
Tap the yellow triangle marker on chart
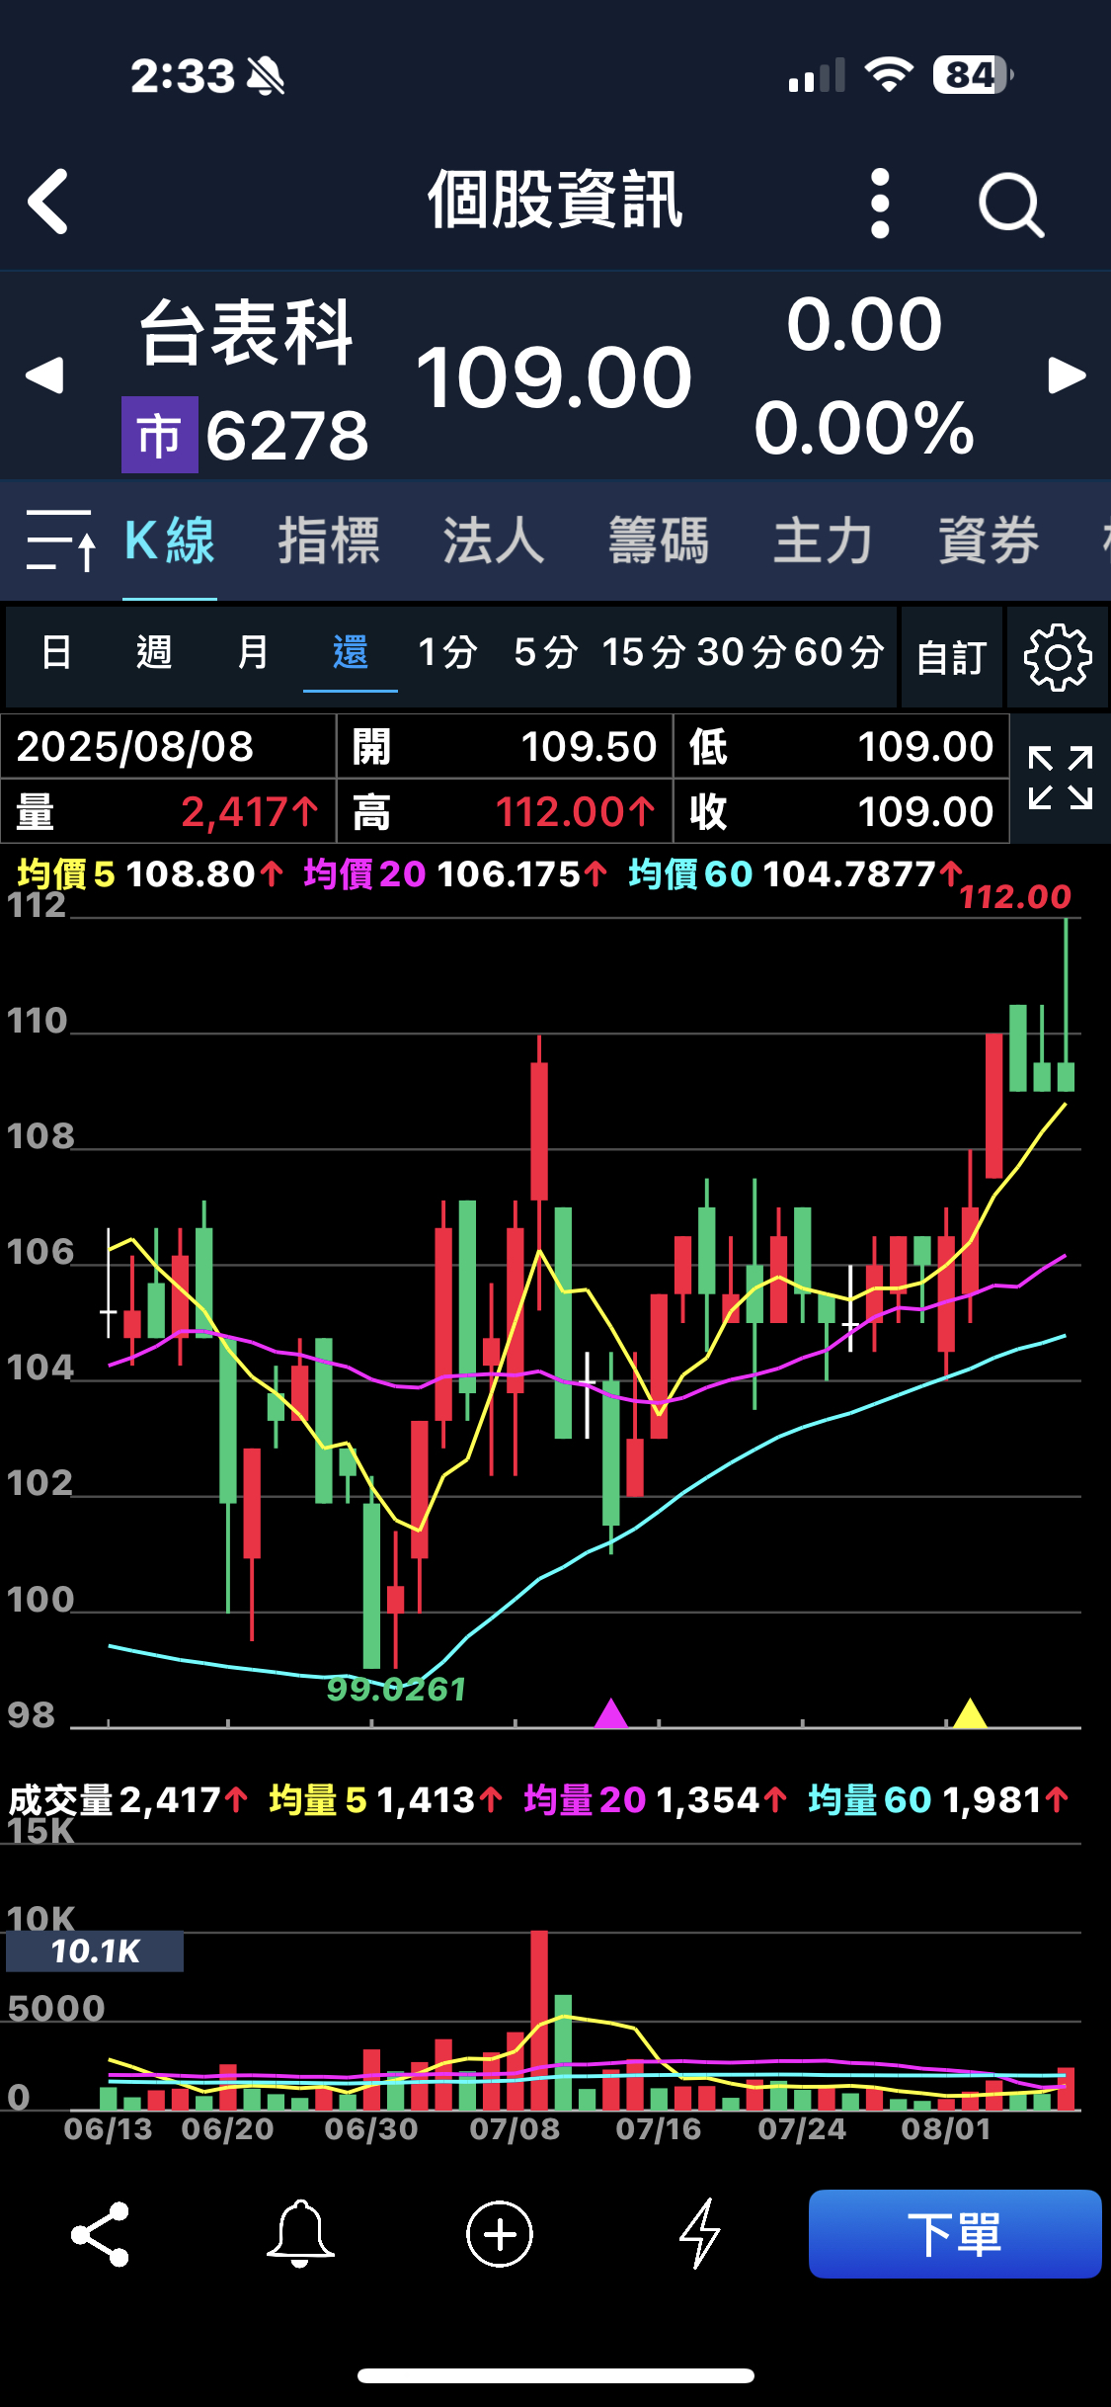pos(971,1713)
